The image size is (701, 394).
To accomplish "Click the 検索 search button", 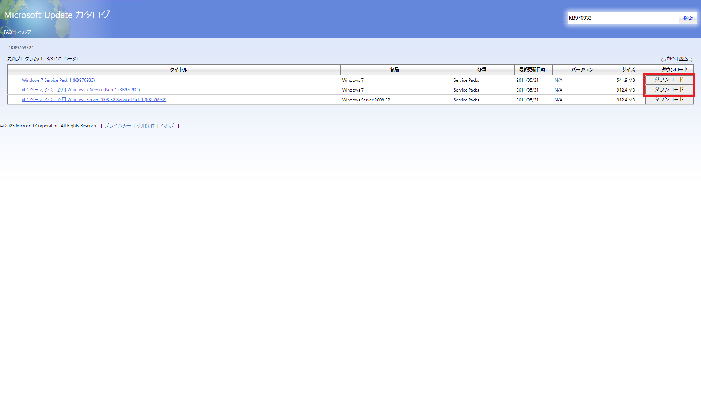I will coord(688,18).
